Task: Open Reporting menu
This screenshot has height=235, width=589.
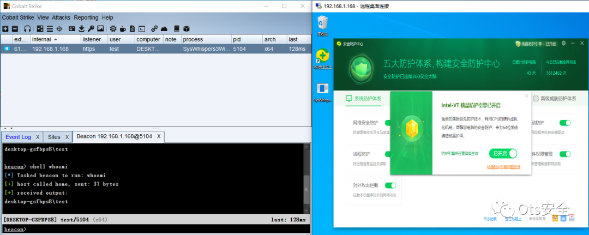Action: point(86,17)
